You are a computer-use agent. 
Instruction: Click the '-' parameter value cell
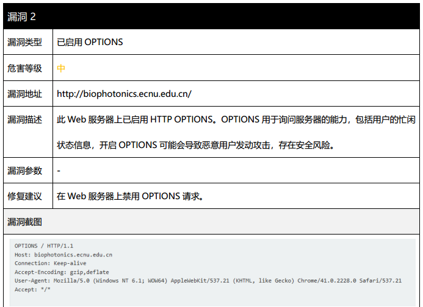pos(236,171)
